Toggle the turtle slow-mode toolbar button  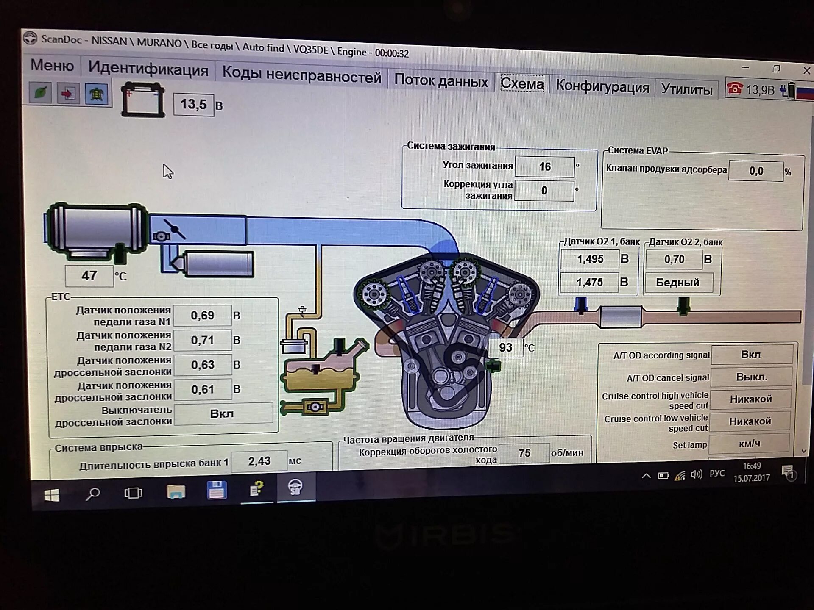pos(96,94)
